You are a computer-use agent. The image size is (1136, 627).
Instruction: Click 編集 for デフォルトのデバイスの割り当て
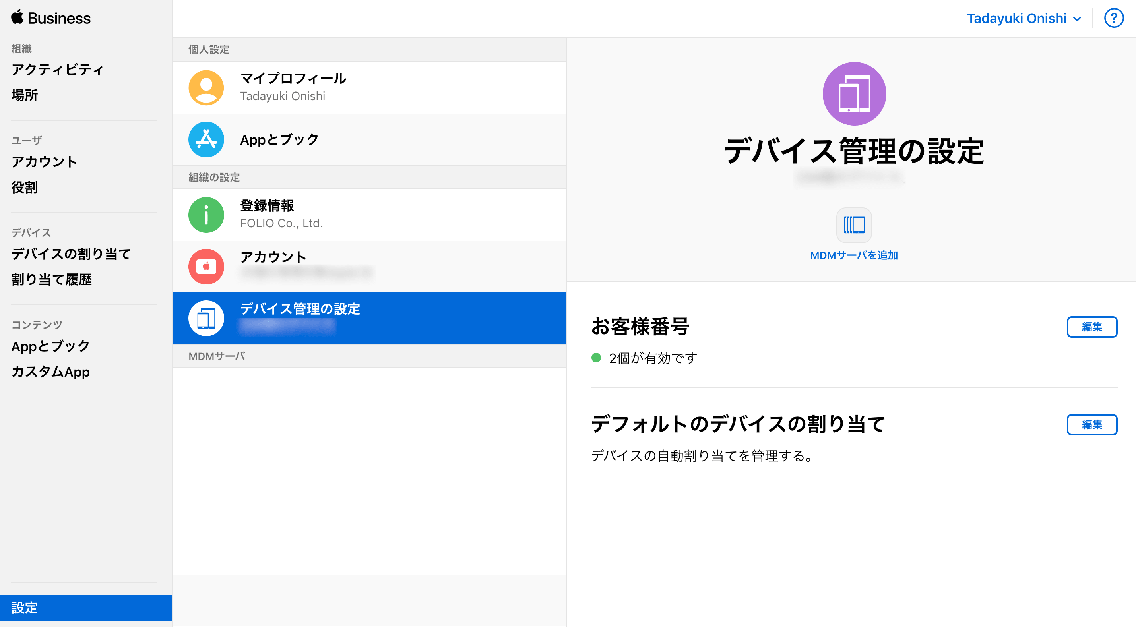pos(1092,425)
